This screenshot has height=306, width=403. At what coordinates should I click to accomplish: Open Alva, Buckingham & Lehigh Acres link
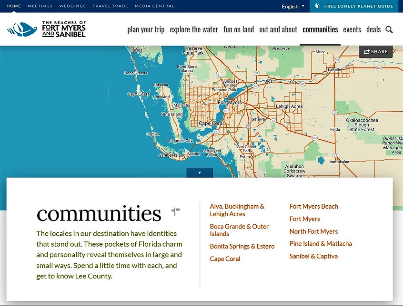tap(237, 210)
